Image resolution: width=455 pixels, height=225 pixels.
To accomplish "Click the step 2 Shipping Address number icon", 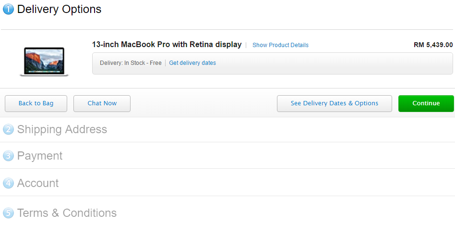I will pyautogui.click(x=8, y=129).
